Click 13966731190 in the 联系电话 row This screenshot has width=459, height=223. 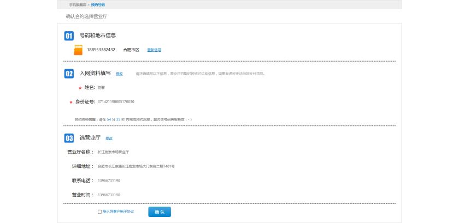pos(109,180)
